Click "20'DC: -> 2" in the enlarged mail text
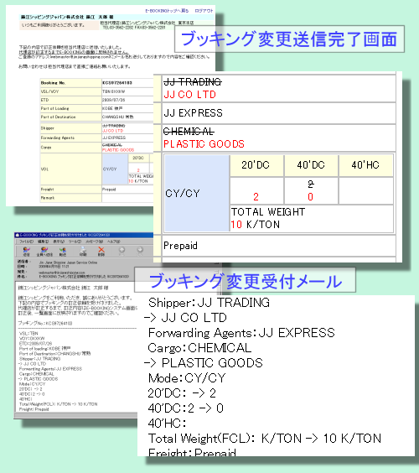This screenshot has width=419, height=473. point(182,393)
